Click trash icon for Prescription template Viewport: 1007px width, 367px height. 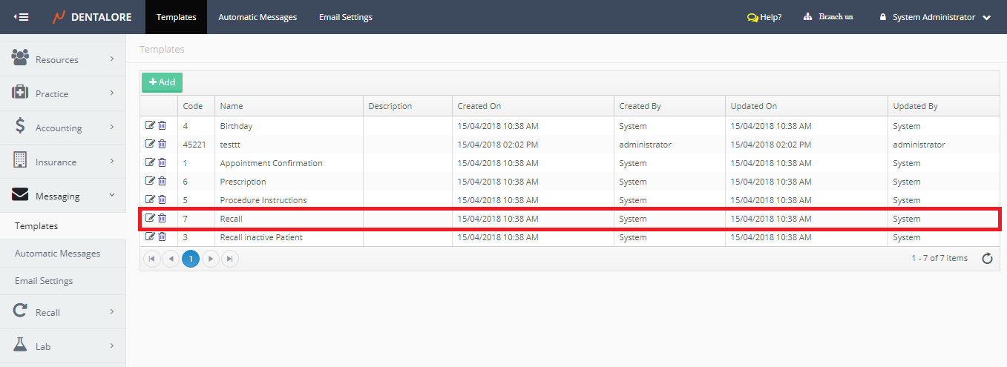[162, 182]
